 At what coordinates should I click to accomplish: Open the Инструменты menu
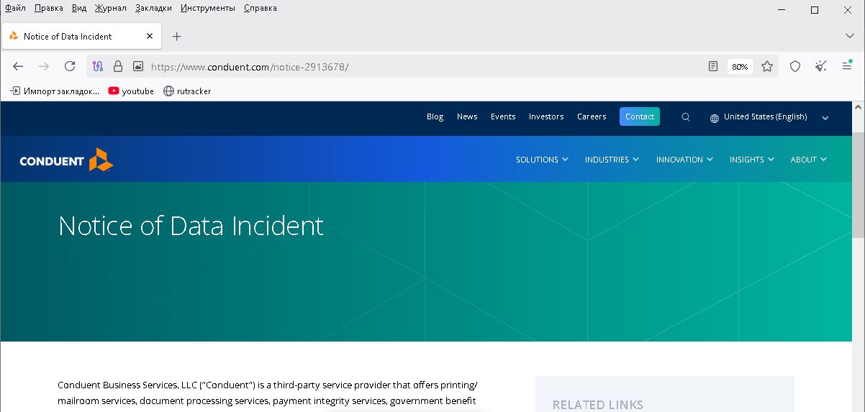[x=208, y=8]
